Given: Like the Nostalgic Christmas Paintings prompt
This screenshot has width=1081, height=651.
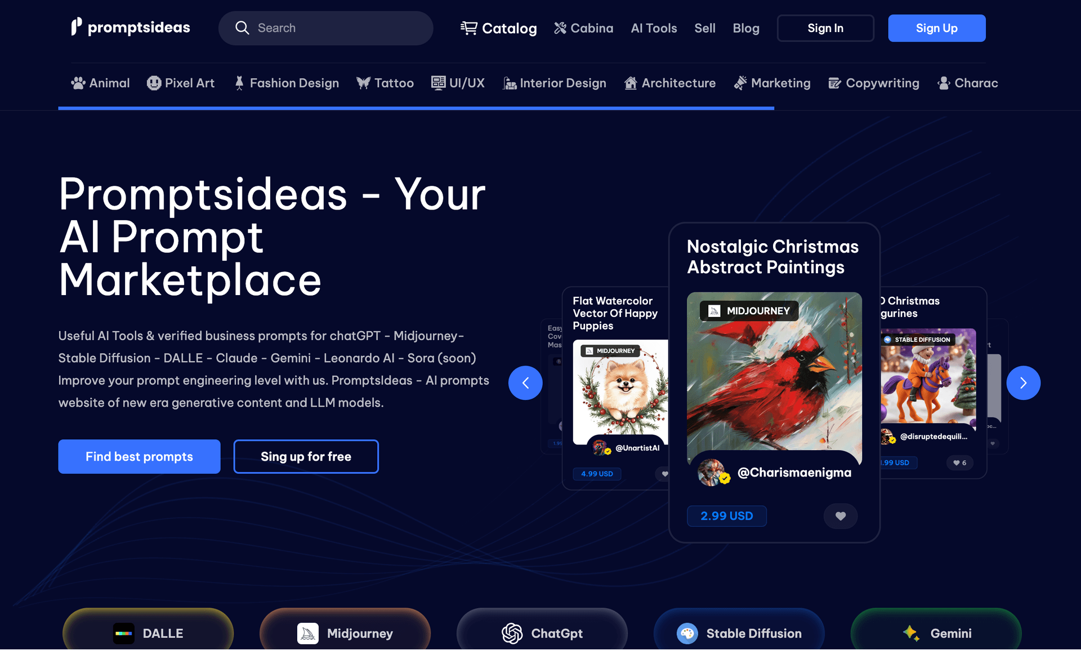Looking at the screenshot, I should click(x=841, y=516).
